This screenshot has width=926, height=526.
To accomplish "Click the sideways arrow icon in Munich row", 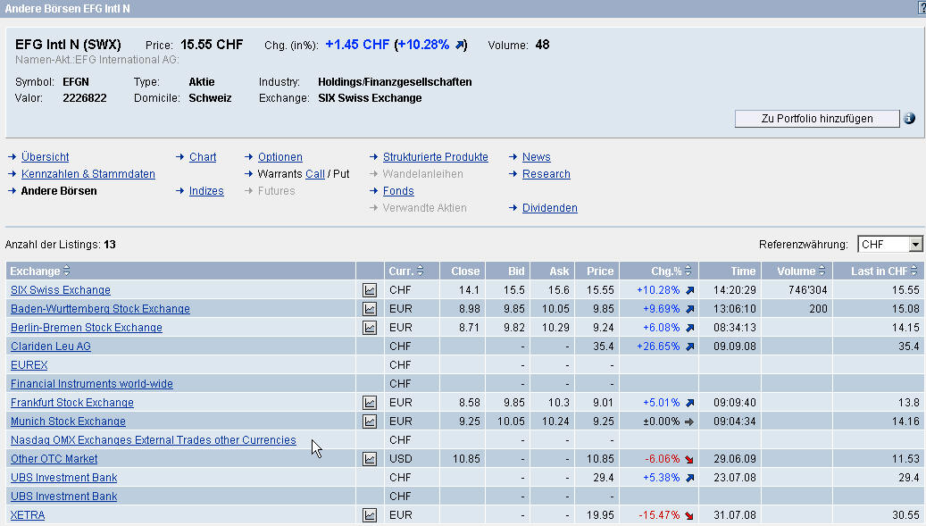I will click(689, 422).
